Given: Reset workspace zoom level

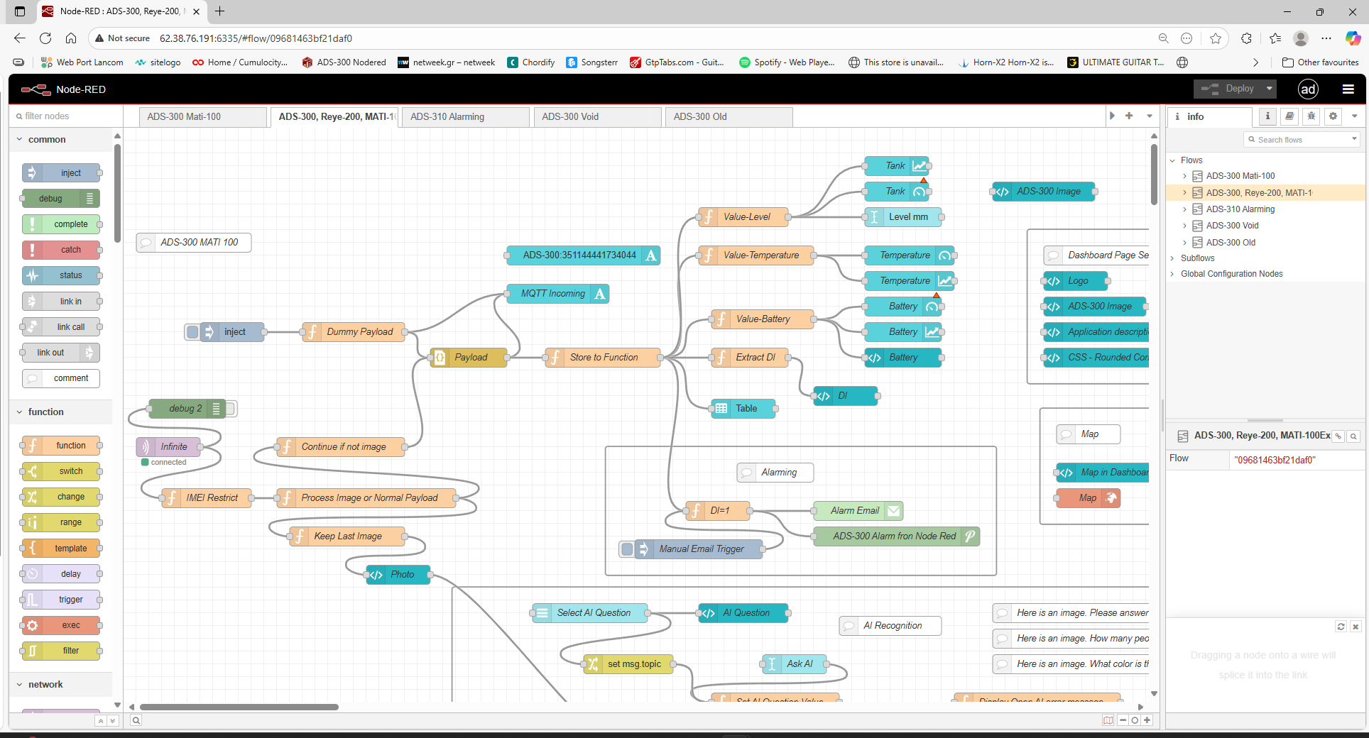Looking at the screenshot, I should point(1135,720).
